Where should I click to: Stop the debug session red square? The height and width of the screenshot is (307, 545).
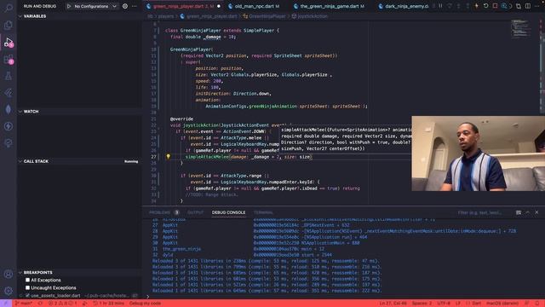coord(495,6)
